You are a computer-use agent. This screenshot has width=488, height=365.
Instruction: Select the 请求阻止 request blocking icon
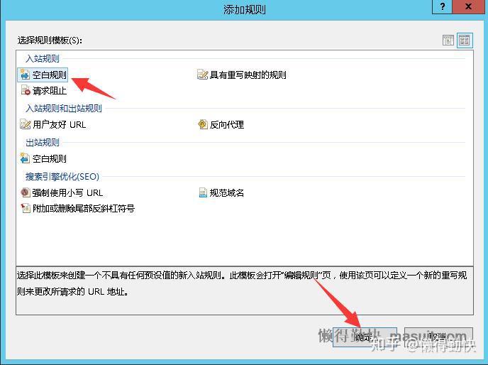pos(26,90)
